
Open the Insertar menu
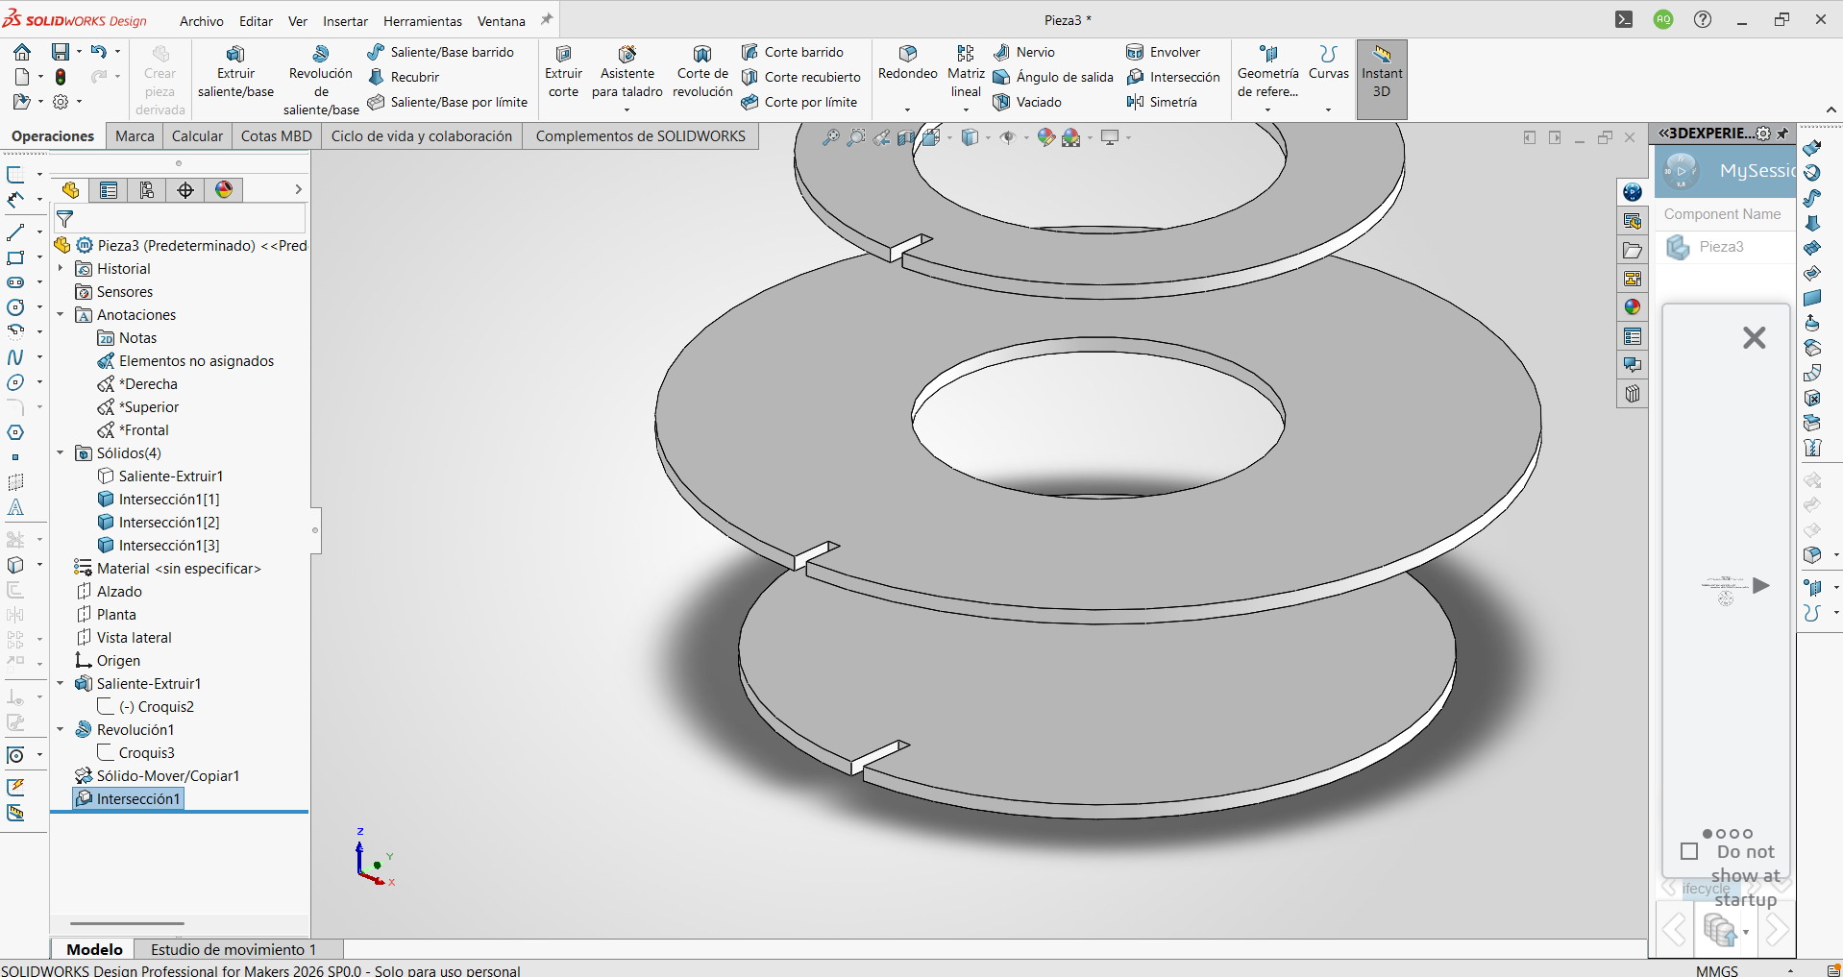point(345,21)
